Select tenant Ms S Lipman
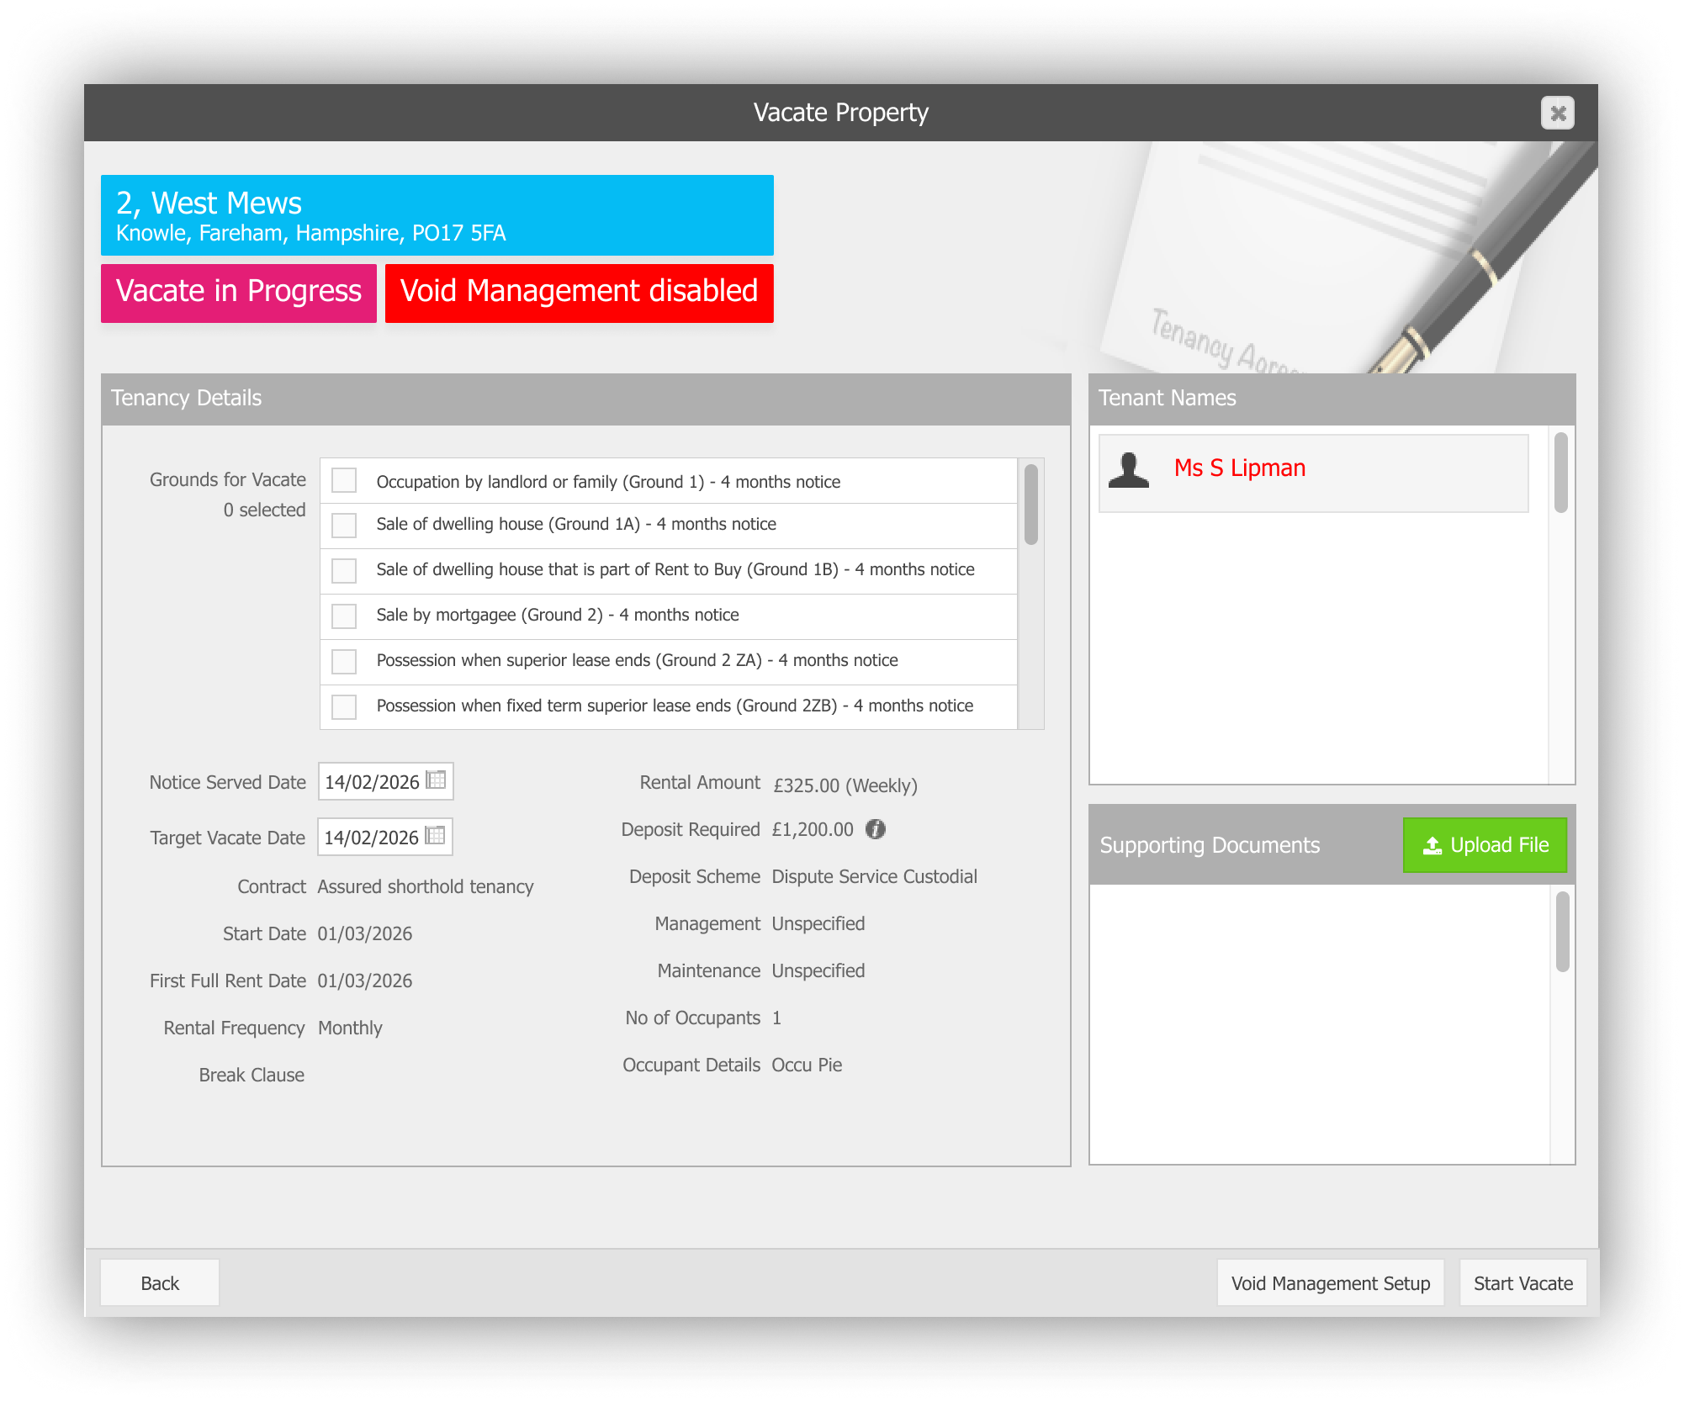 point(1313,473)
